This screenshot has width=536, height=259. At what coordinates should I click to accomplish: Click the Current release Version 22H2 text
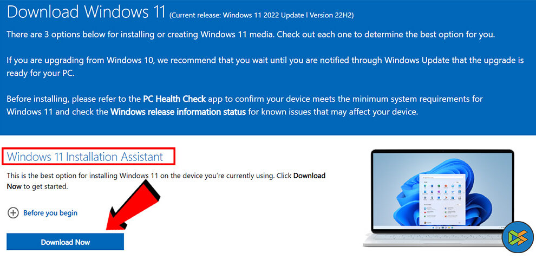262,15
